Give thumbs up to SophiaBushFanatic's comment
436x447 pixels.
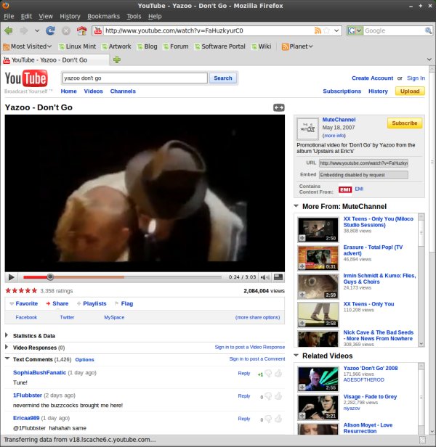tap(278, 373)
